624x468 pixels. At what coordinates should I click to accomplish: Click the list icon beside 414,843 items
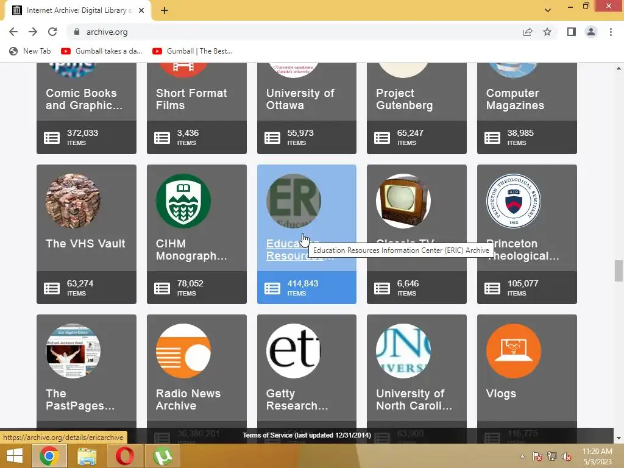[x=272, y=288]
